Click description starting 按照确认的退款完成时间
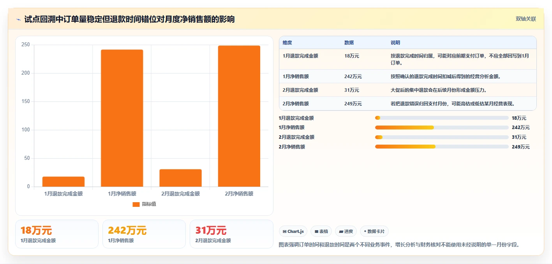Viewport: 552px width, 264px height. pos(446,77)
